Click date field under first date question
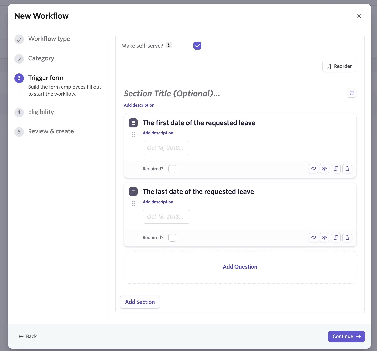Screen dimensions: 377x351 click(166, 148)
